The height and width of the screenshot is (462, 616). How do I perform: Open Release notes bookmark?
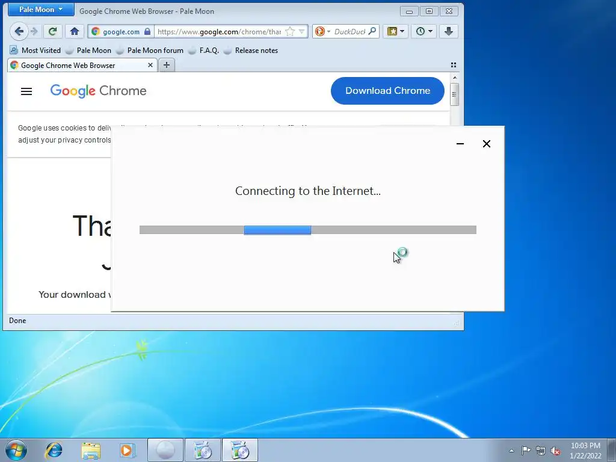pos(251,51)
